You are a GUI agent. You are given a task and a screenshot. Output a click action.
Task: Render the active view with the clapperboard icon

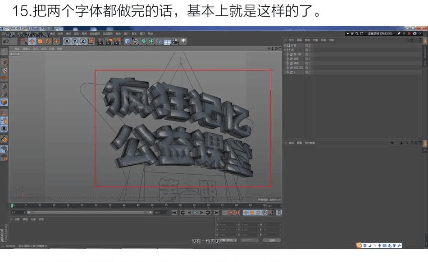100,41
